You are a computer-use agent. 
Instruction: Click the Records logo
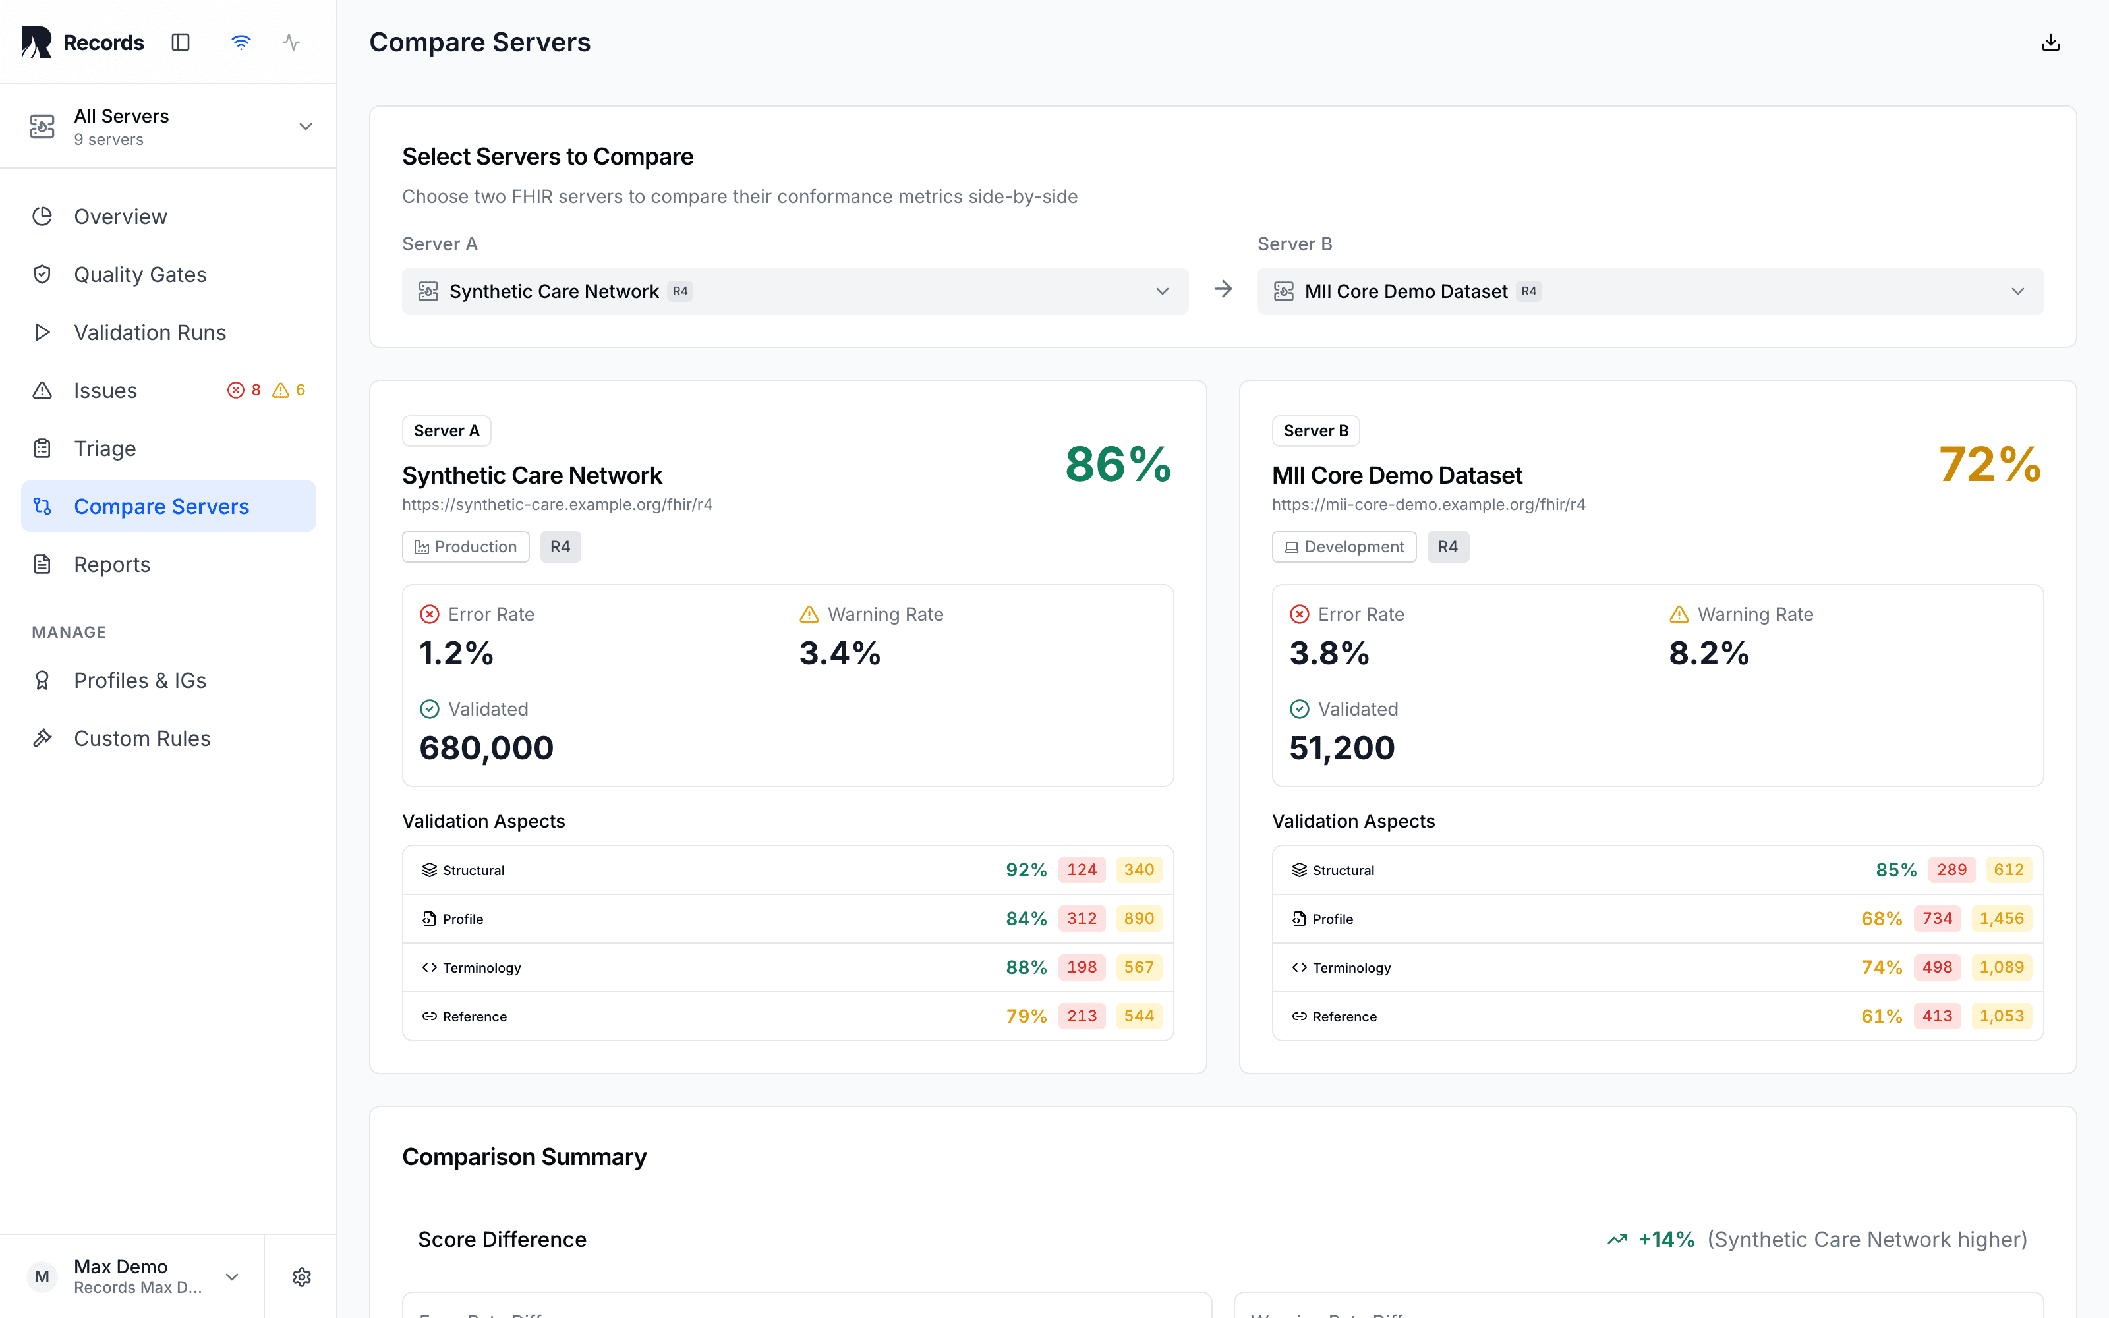pyautogui.click(x=83, y=43)
